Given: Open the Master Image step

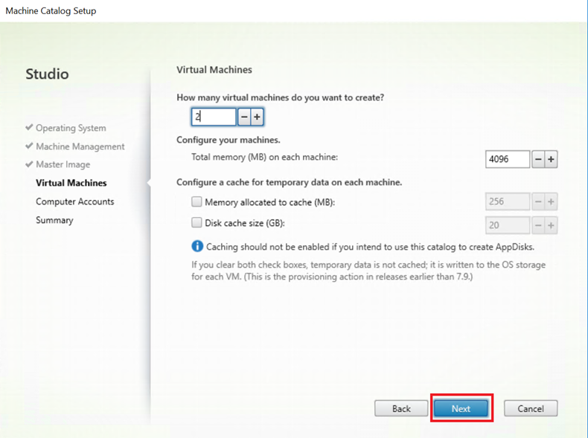Looking at the screenshot, I should click(x=63, y=164).
